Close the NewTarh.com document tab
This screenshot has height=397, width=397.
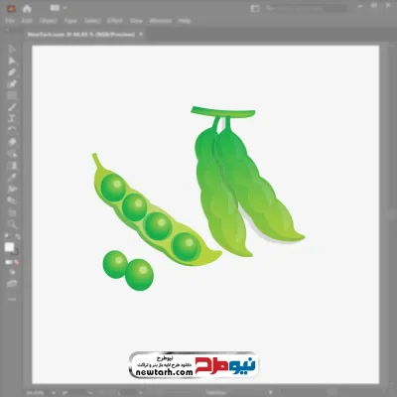pyautogui.click(x=141, y=34)
